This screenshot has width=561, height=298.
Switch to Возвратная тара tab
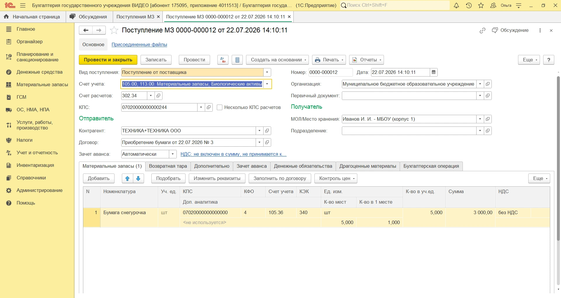point(168,166)
